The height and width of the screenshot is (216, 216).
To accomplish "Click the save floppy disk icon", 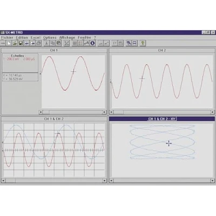I will tap(21, 43).
